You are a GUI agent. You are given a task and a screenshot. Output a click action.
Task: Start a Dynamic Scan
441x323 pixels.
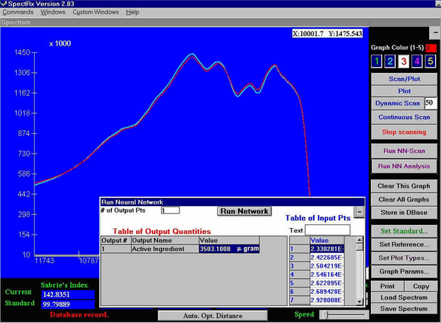click(398, 103)
